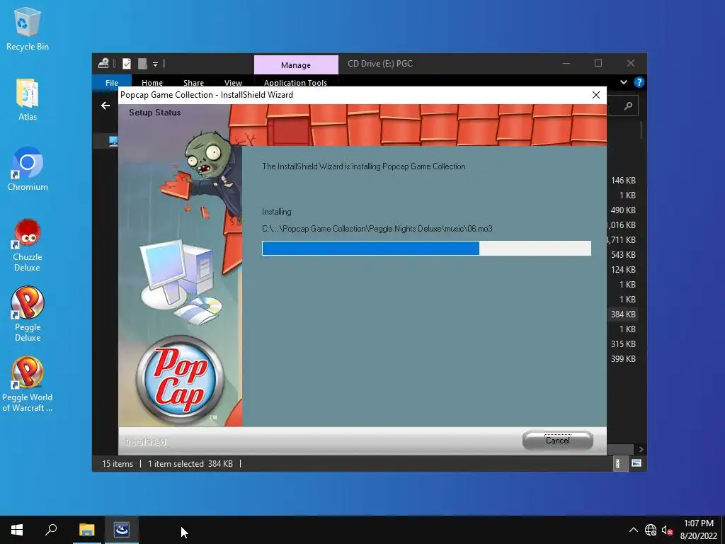Click 15 items status bar text
The image size is (725, 544).
coord(118,463)
